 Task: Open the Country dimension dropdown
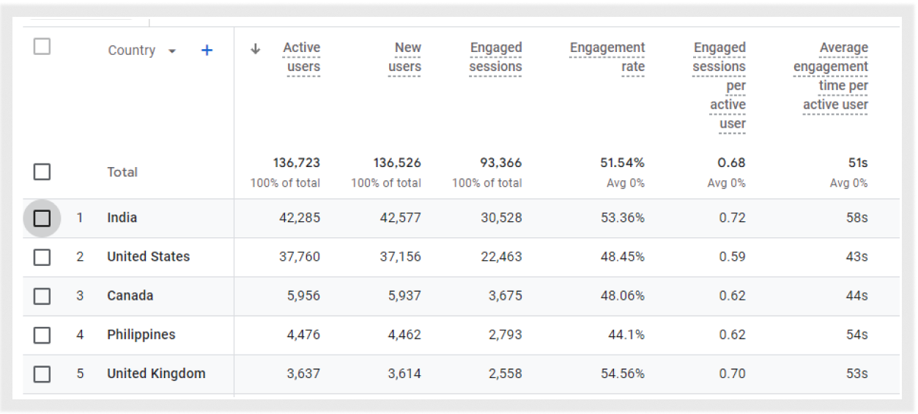(x=172, y=51)
